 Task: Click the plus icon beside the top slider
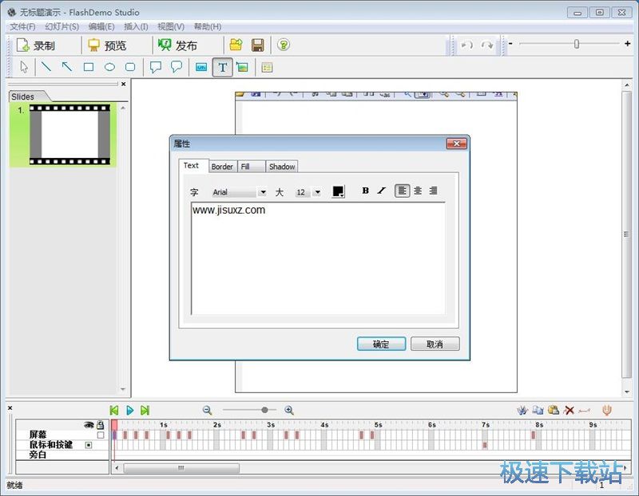(628, 44)
